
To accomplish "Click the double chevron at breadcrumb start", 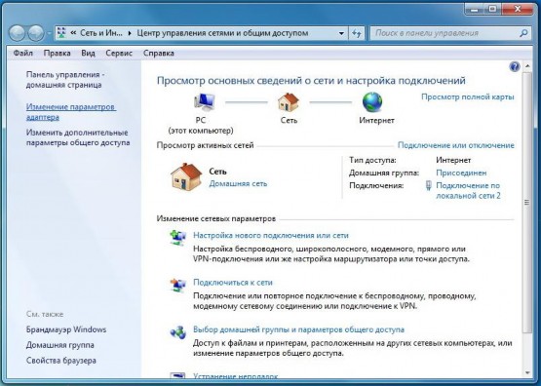I will pos(73,33).
